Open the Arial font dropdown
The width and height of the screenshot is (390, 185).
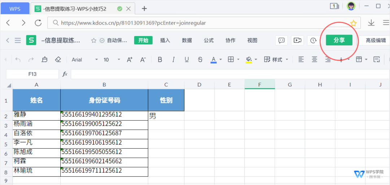click(84, 60)
